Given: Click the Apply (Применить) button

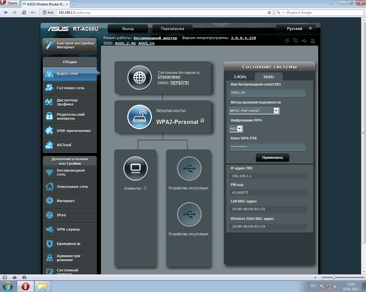Looking at the screenshot, I should pos(272,157).
